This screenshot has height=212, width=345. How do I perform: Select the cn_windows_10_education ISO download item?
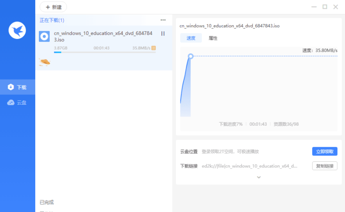coord(103,37)
